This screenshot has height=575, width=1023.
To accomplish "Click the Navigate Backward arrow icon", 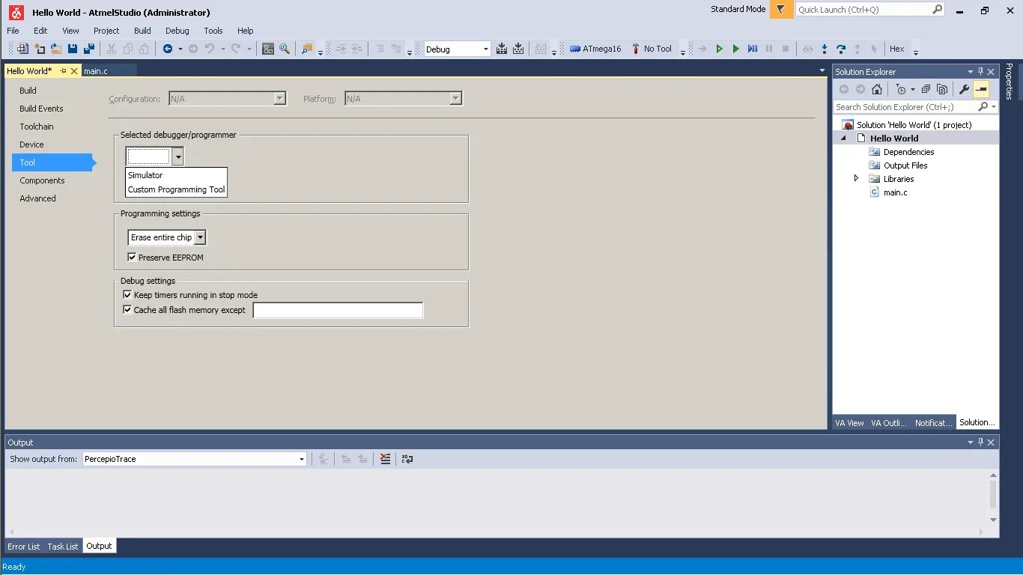I will [168, 49].
